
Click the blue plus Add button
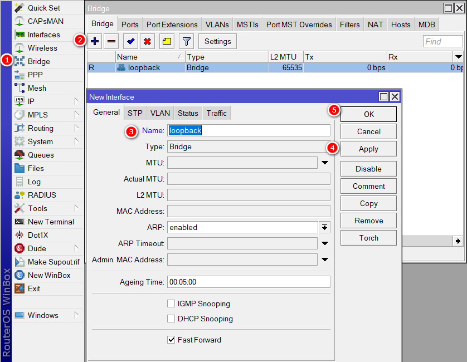point(95,41)
